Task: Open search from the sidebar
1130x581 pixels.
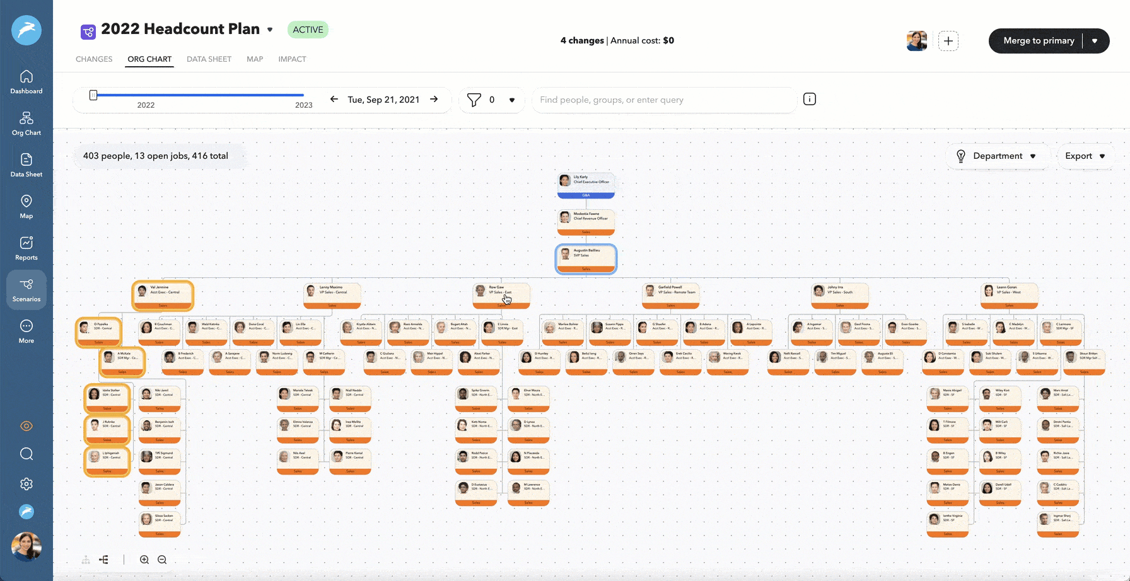Action: [x=26, y=454]
